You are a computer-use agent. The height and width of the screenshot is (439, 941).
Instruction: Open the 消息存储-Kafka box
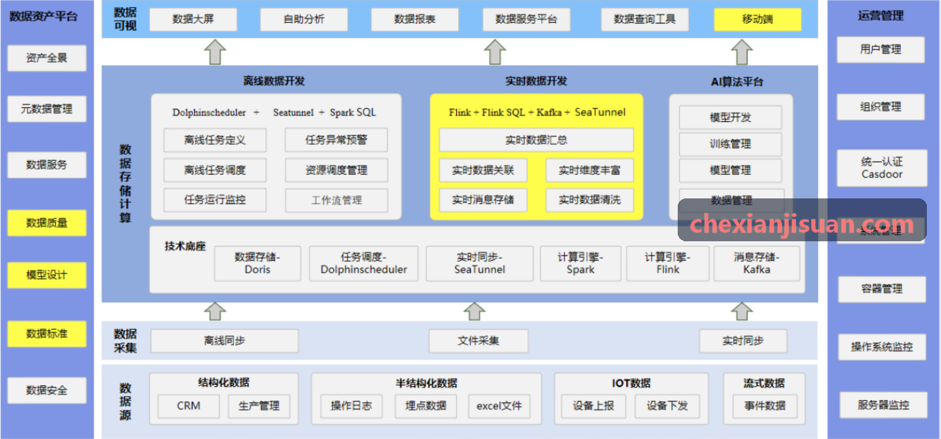coord(757,263)
